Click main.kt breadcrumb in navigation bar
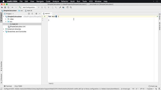 (28, 10)
